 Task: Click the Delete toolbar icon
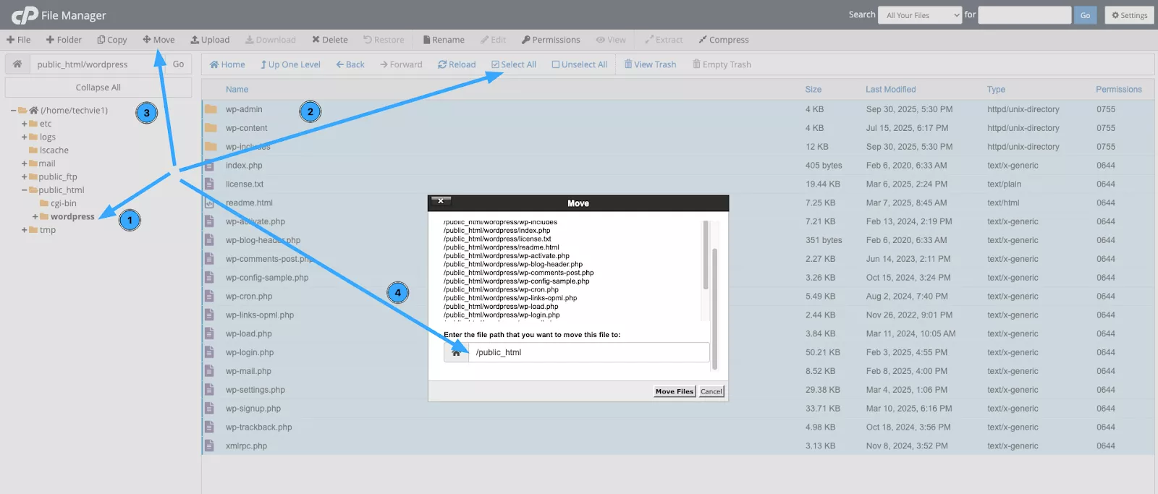[x=316, y=40]
